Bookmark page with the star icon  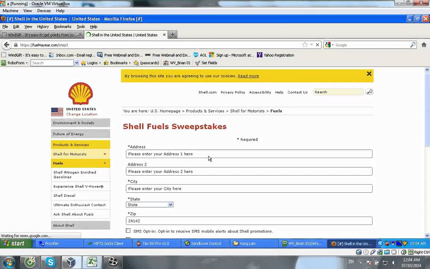pyautogui.click(x=305, y=45)
